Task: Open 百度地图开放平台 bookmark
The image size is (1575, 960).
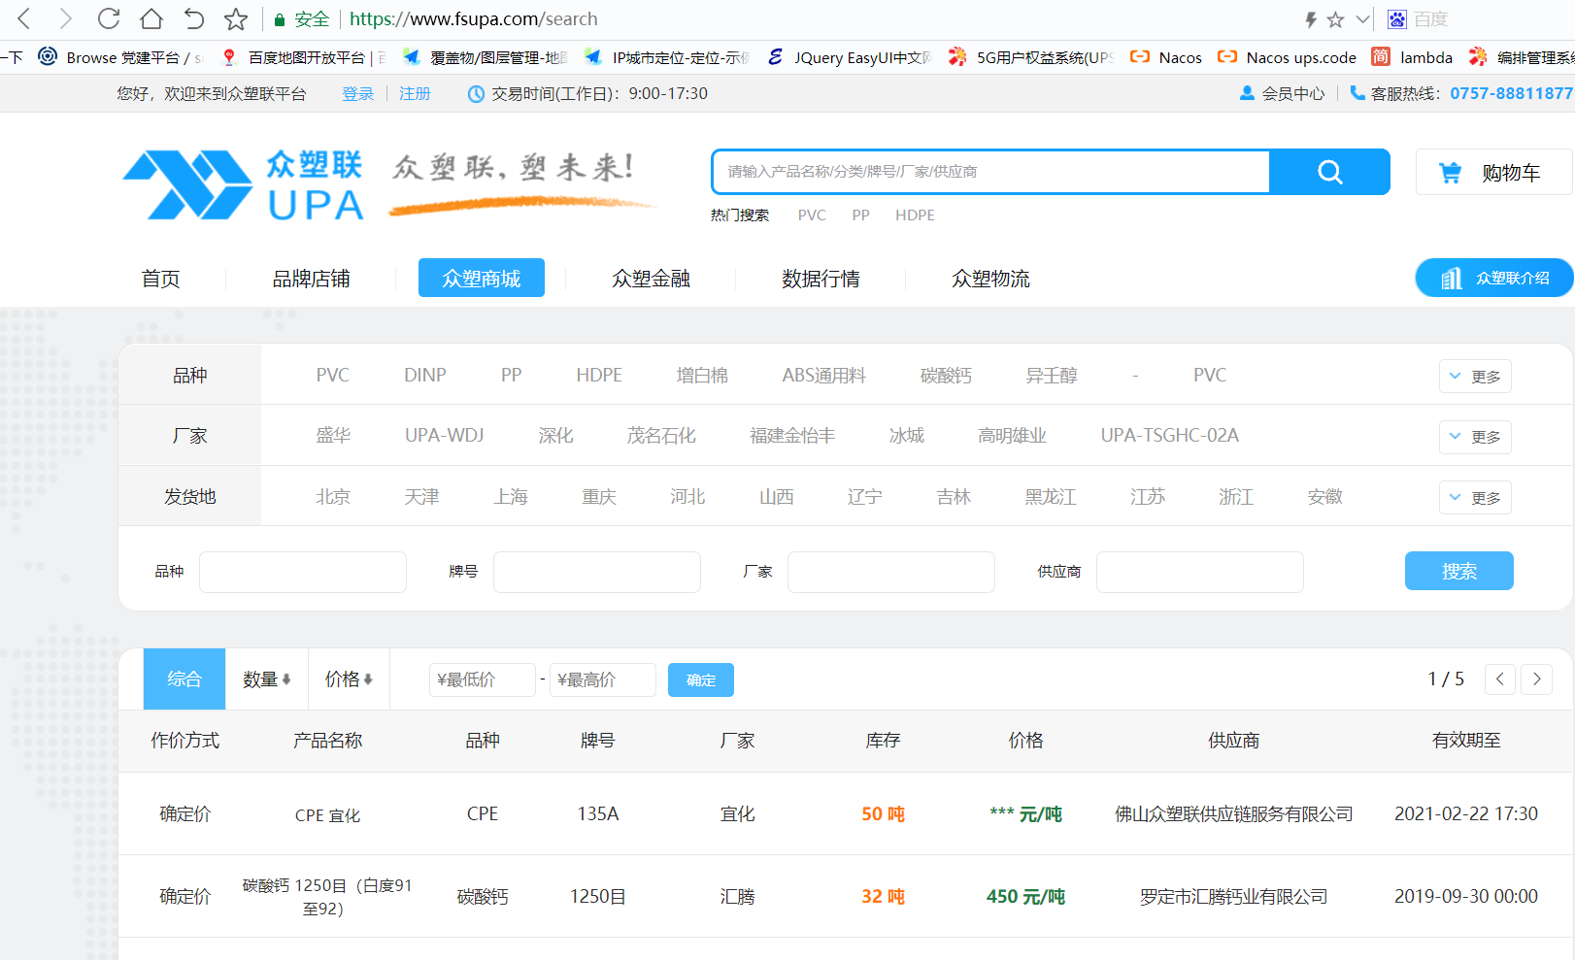Action: [303, 57]
